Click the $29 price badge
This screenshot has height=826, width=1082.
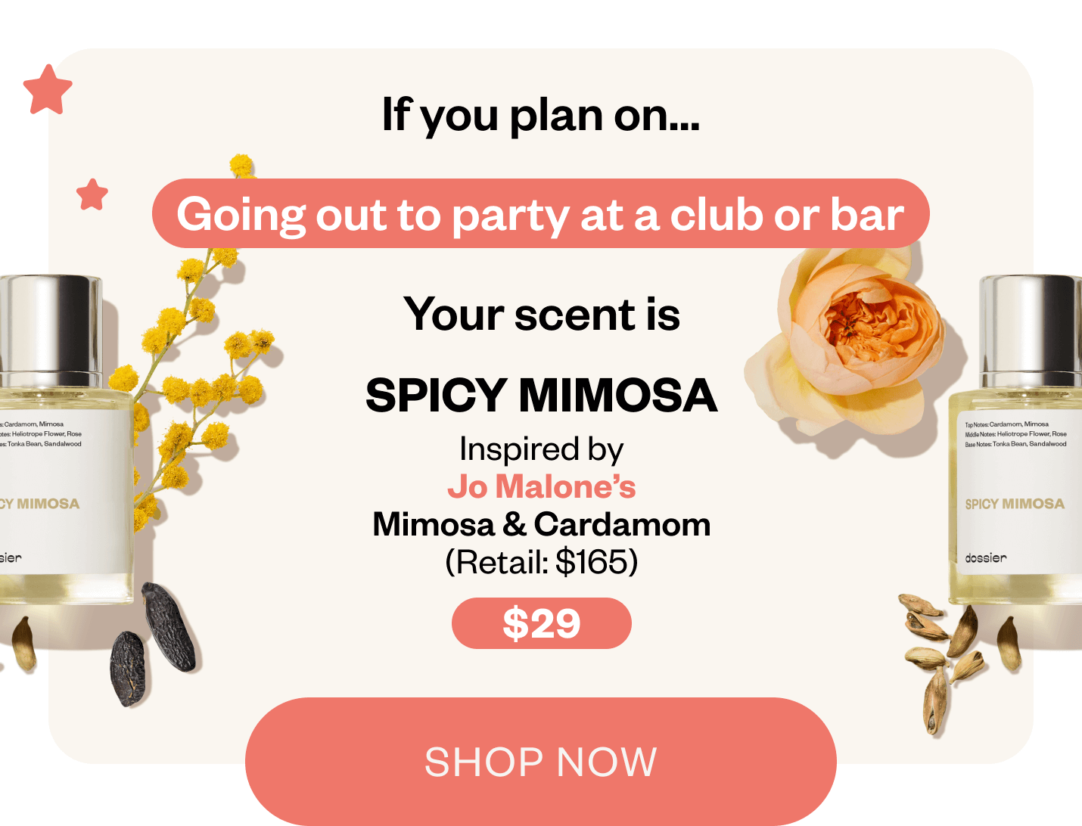tap(542, 623)
